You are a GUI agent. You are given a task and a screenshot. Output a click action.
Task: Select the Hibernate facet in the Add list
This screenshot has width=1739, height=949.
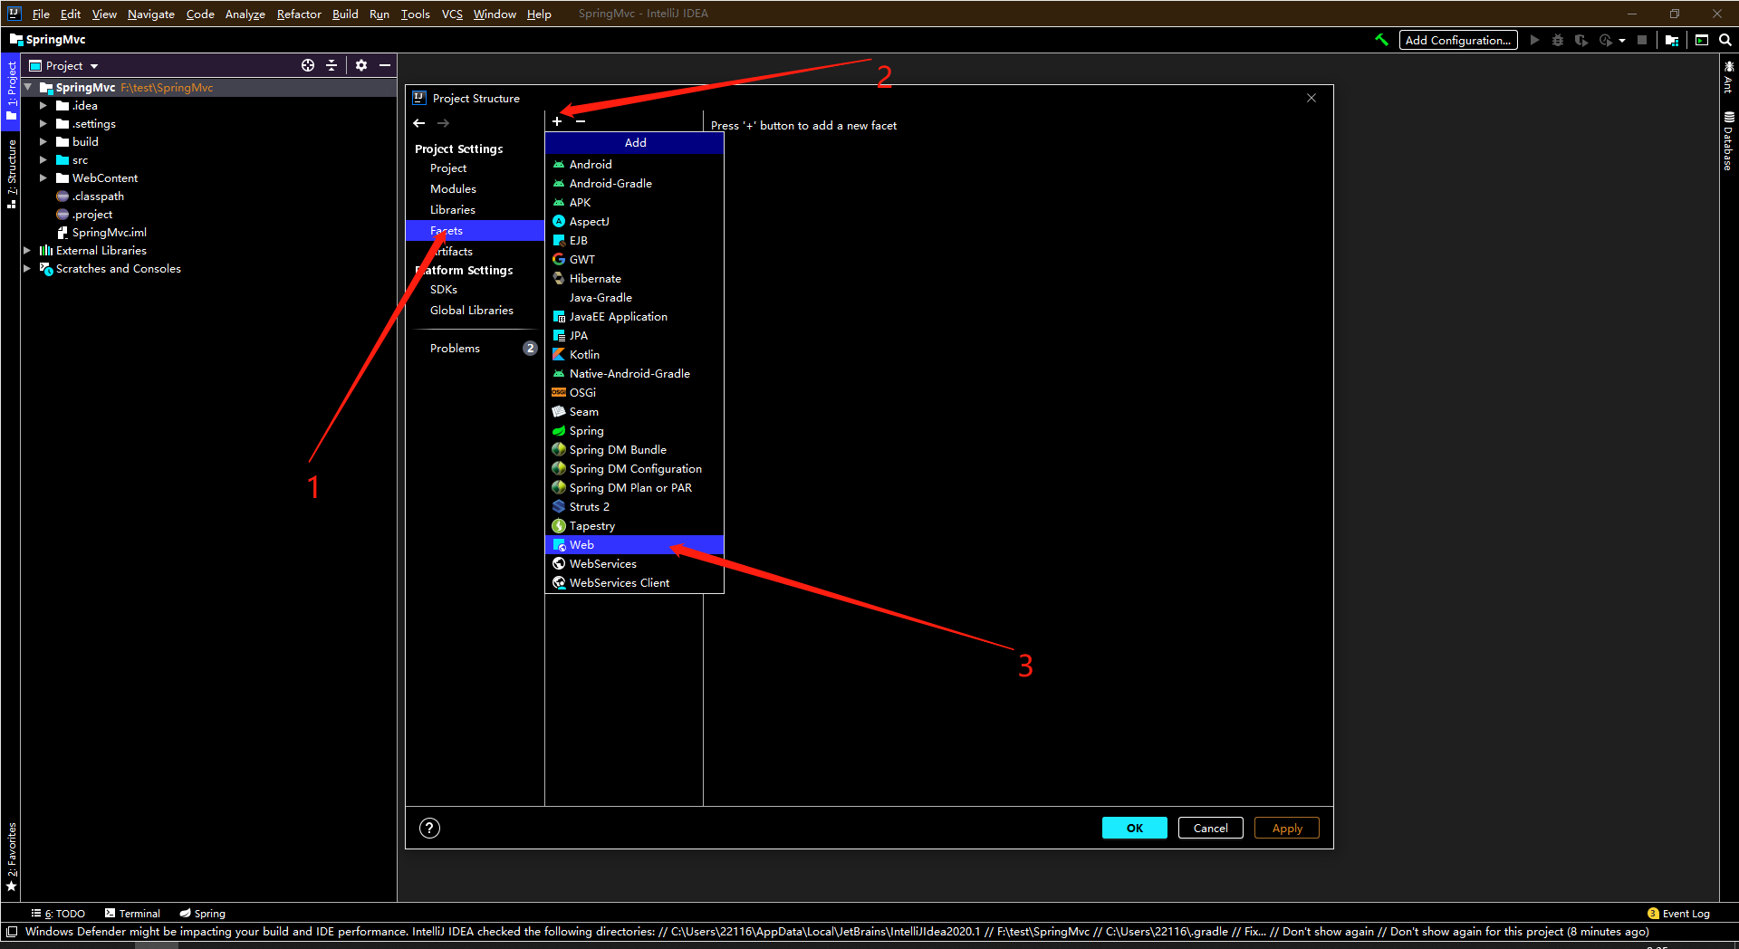coord(596,278)
